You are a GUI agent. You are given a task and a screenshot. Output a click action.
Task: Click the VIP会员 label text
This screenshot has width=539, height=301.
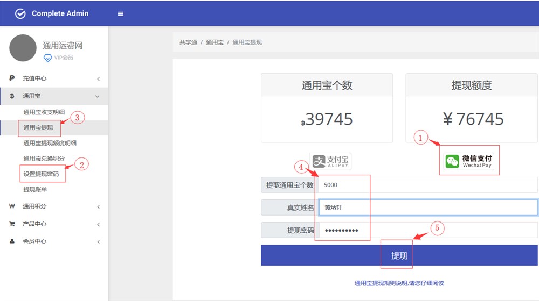click(64, 58)
